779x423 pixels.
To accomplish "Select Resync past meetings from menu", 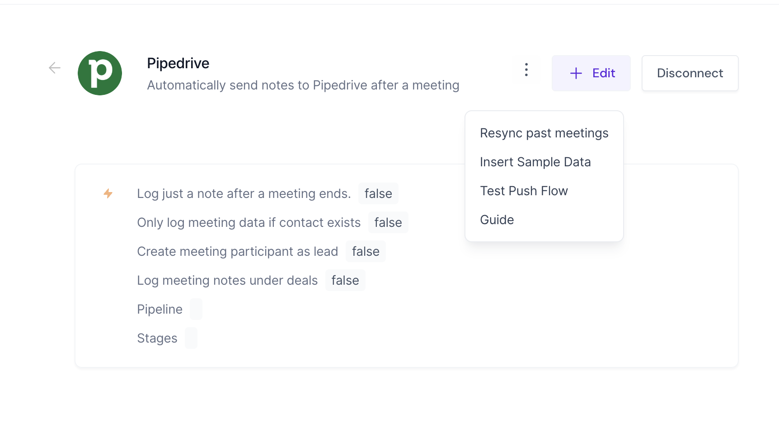I will [x=544, y=133].
